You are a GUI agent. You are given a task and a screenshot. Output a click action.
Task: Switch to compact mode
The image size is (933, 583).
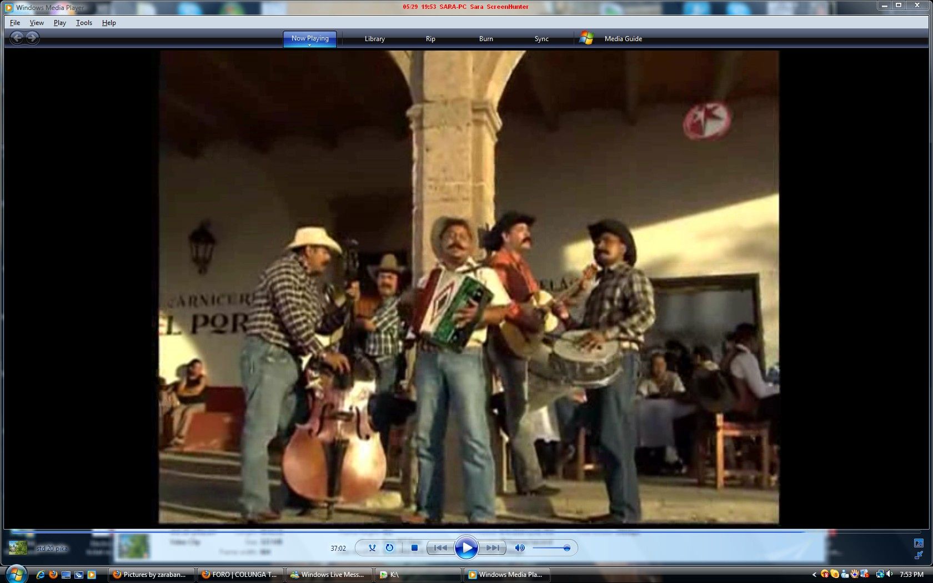point(919,555)
